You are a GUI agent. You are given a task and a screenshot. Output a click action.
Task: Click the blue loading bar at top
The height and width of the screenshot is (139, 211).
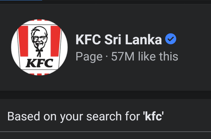(x=21, y=0)
